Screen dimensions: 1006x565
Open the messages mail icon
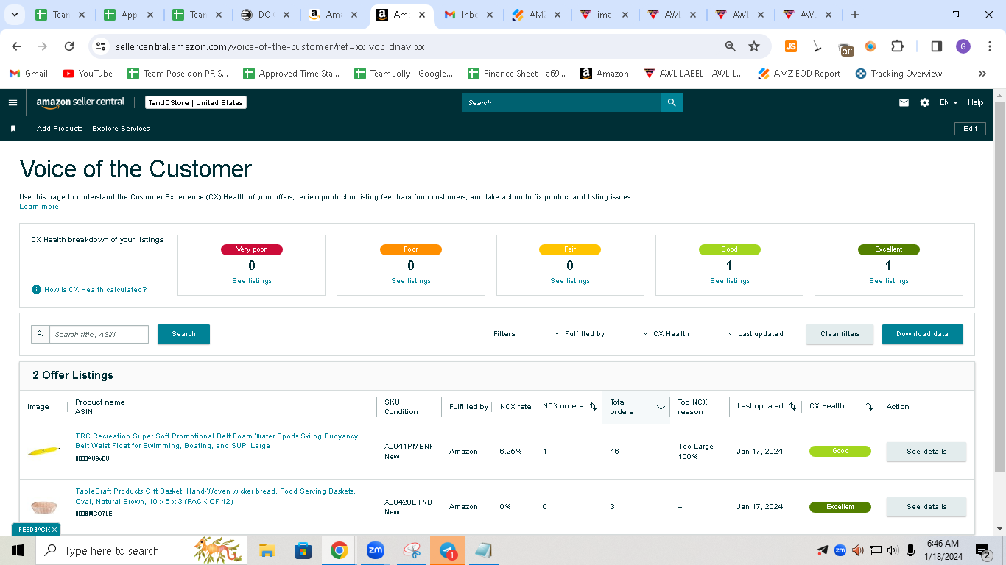pos(904,103)
